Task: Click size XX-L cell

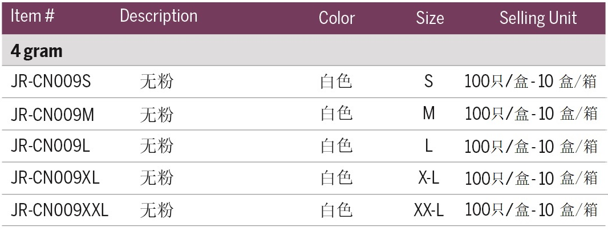Action: click(429, 211)
